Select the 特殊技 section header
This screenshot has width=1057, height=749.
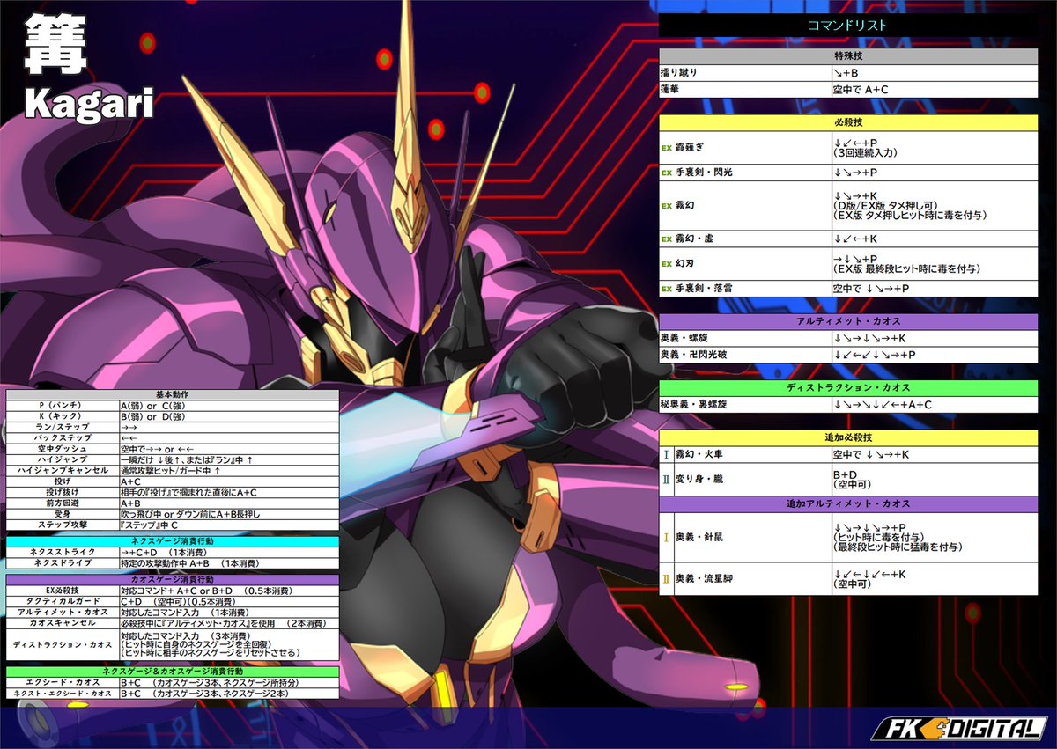(847, 56)
